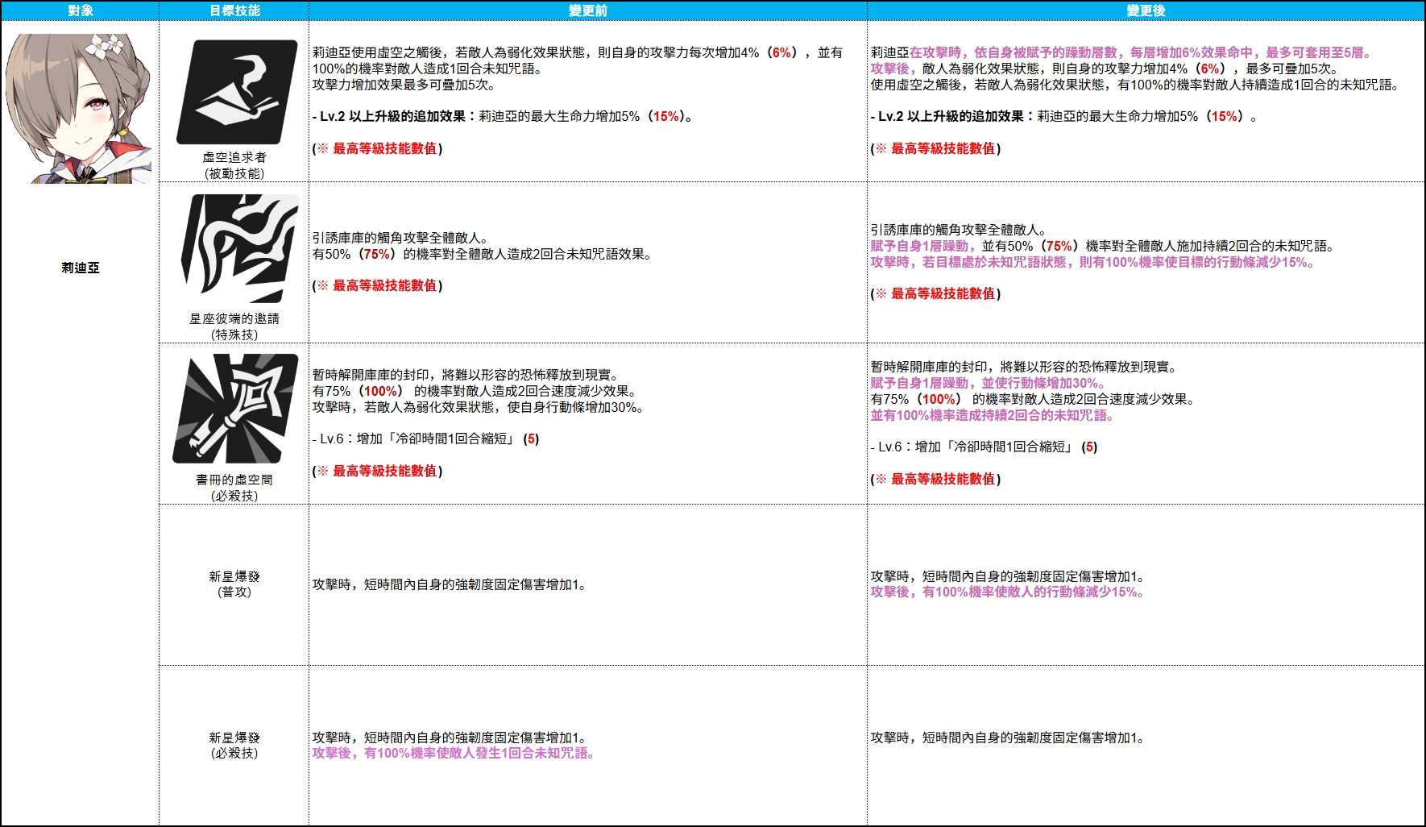Click the before-change text 暫時解開庫庫的封印
This screenshot has height=827, width=1426.
pos(371,375)
